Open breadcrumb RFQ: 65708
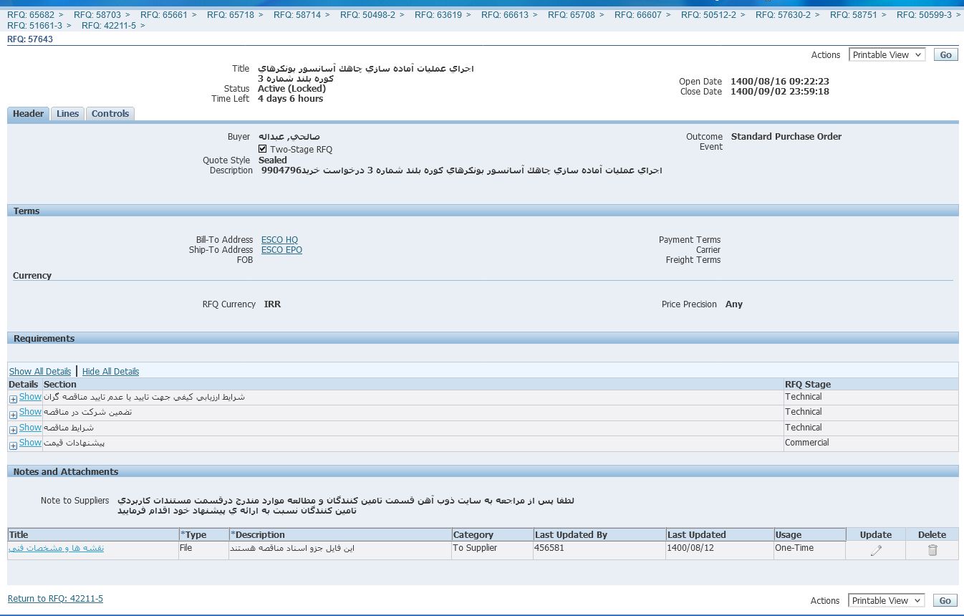The width and height of the screenshot is (964, 616). (x=572, y=15)
